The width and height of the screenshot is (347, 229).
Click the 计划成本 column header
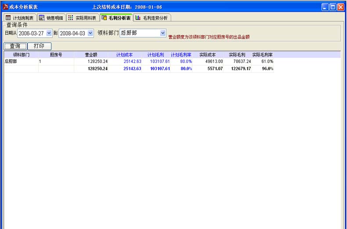124,55
